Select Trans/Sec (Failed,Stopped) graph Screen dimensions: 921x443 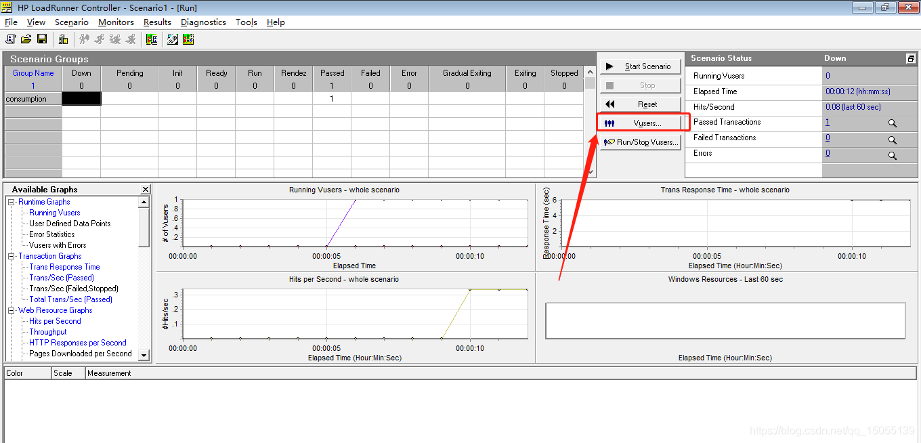(74, 289)
